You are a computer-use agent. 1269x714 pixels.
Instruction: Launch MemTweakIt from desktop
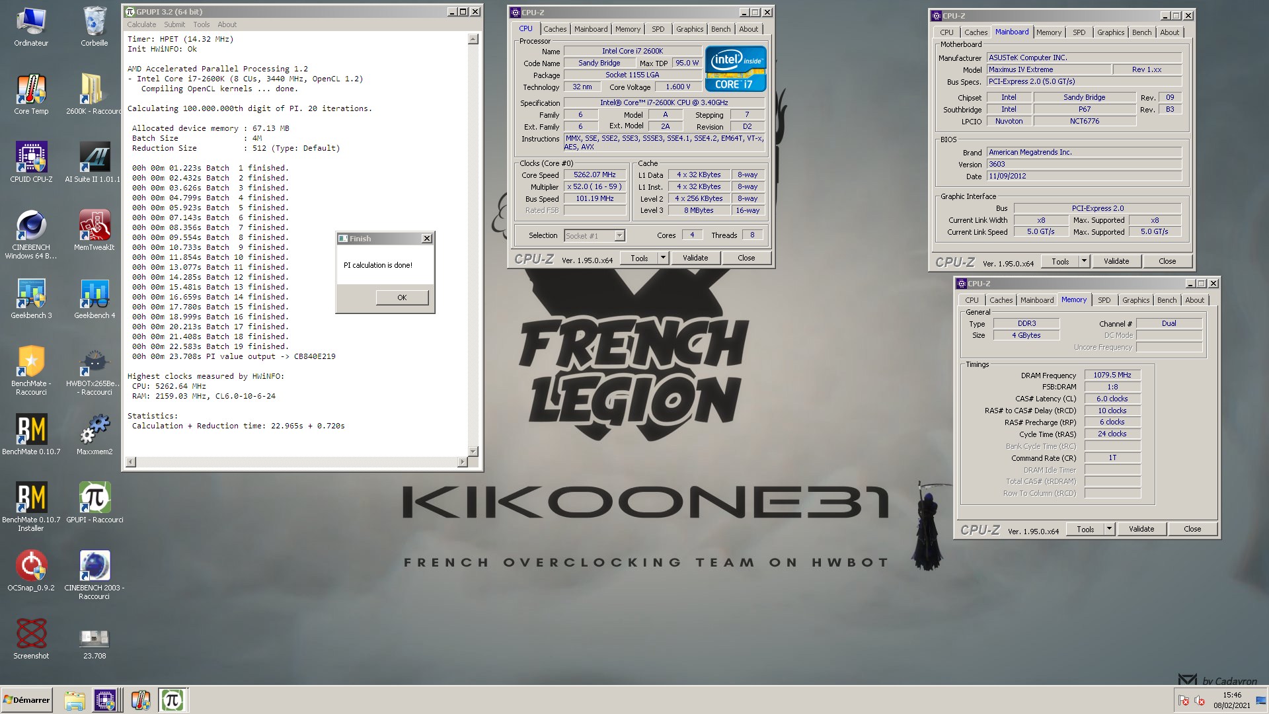95,231
